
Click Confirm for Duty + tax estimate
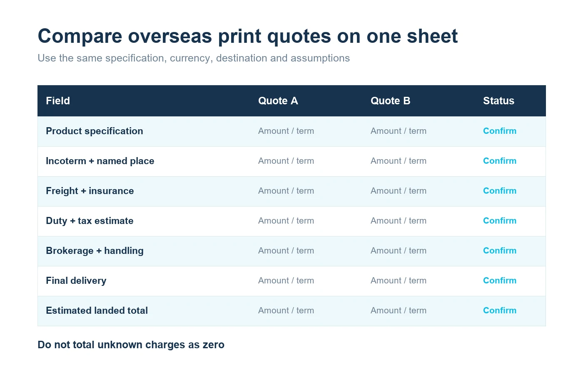(499, 221)
